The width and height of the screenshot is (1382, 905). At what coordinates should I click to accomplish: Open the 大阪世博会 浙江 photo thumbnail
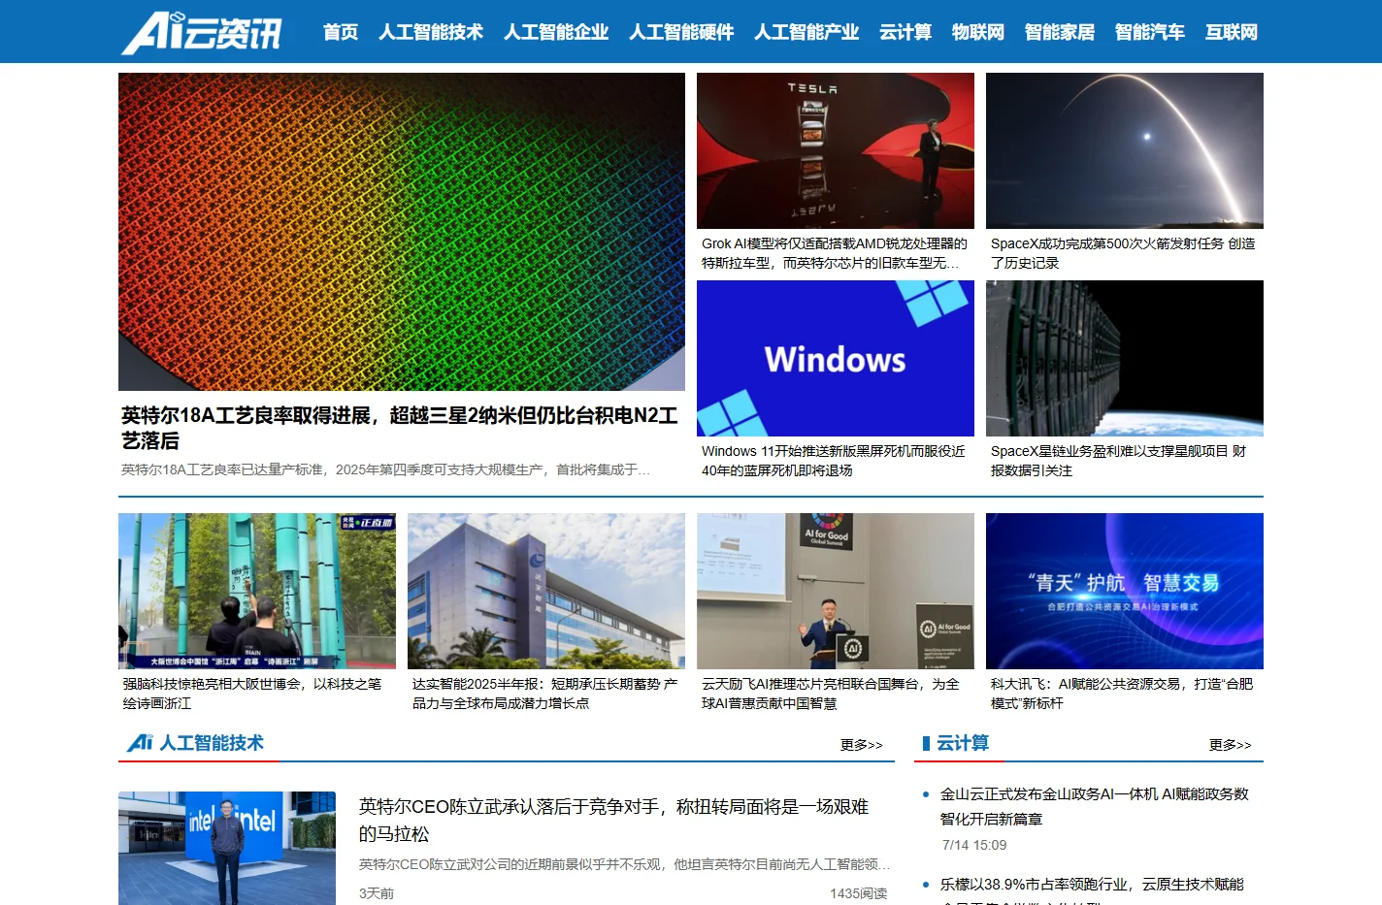click(x=257, y=591)
